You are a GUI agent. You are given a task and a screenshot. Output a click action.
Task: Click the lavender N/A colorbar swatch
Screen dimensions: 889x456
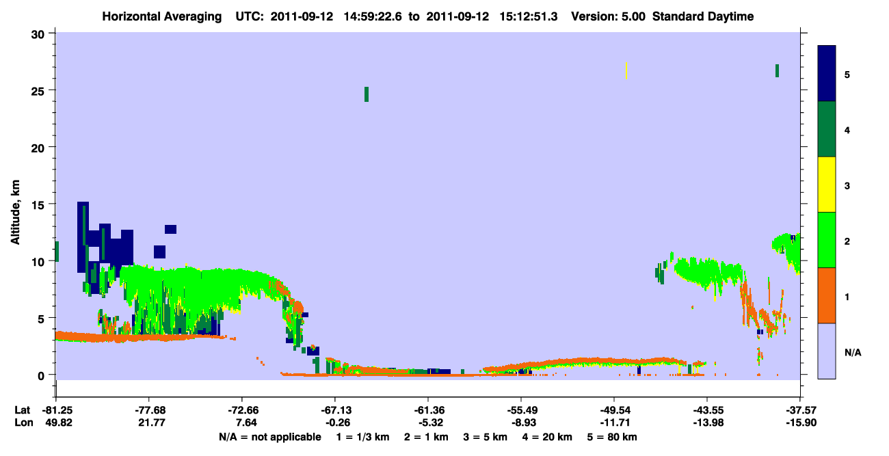point(827,350)
